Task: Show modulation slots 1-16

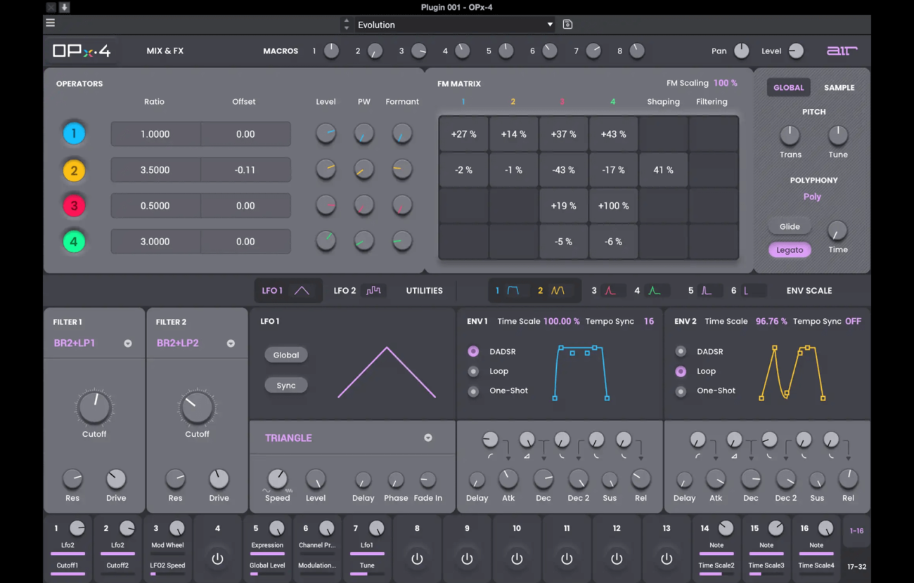Action: tap(856, 531)
